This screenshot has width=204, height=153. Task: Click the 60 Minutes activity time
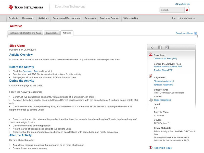point(159,116)
